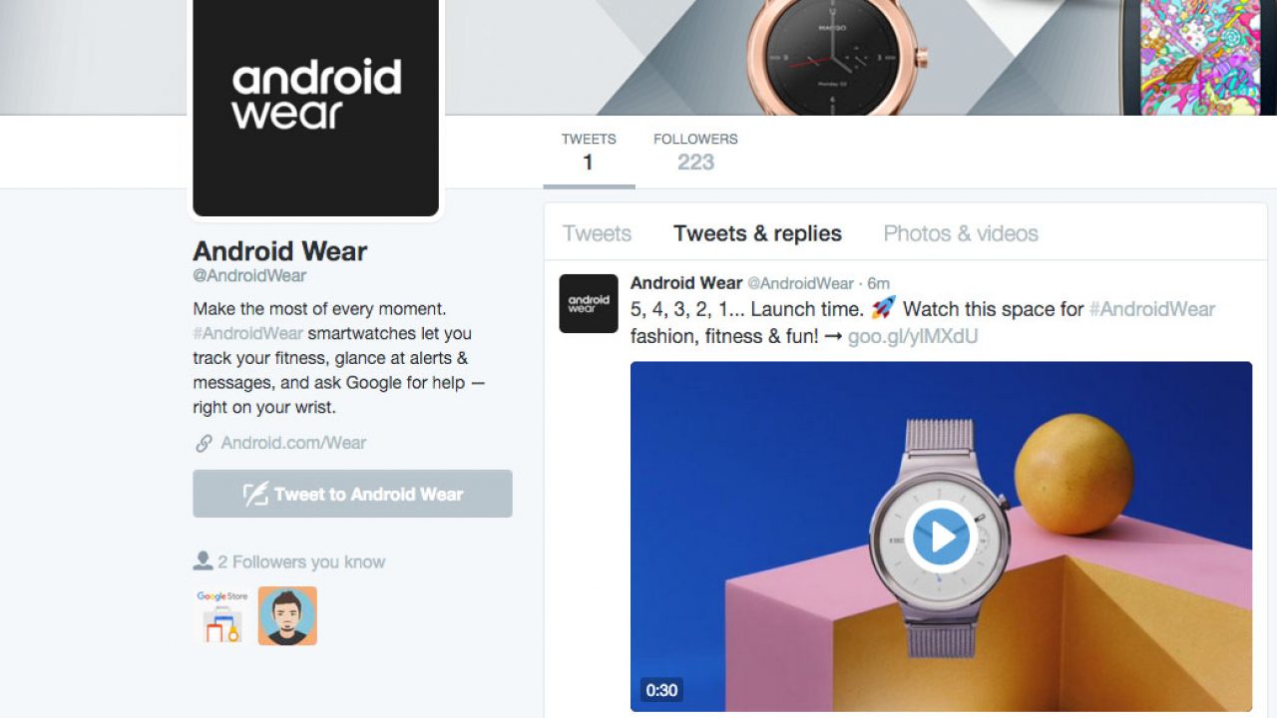Click the Android Wear profile picture
The height and width of the screenshot is (718, 1277).
point(316,105)
